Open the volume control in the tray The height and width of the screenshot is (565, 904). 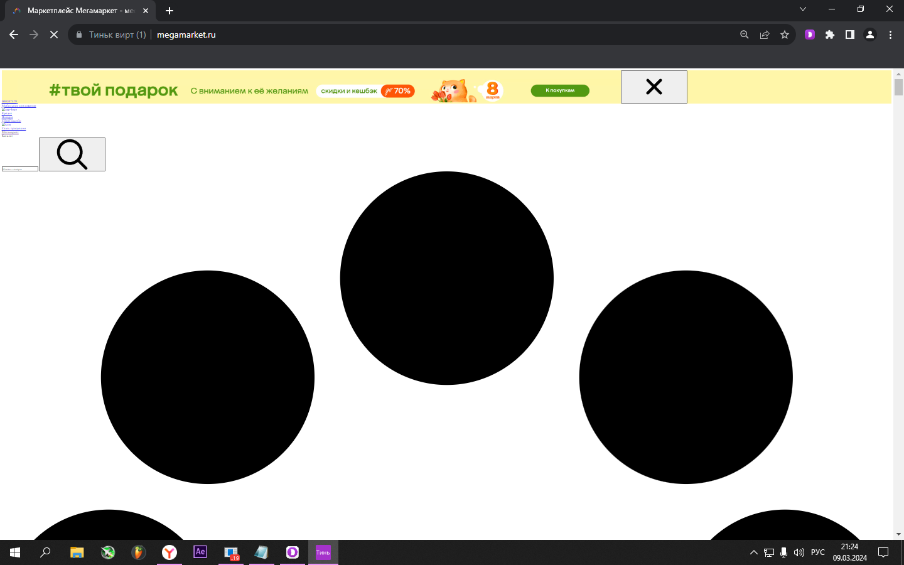tap(799, 552)
